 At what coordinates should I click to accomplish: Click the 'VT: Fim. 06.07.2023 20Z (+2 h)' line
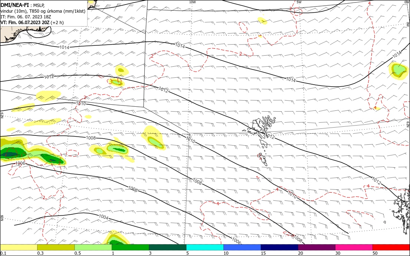pos(32,22)
